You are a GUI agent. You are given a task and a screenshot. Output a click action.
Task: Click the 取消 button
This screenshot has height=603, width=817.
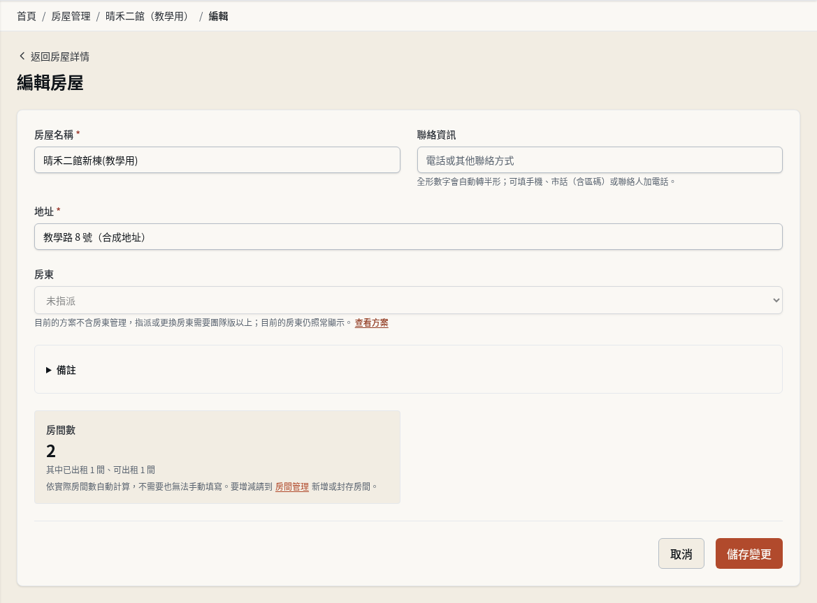[x=681, y=553]
